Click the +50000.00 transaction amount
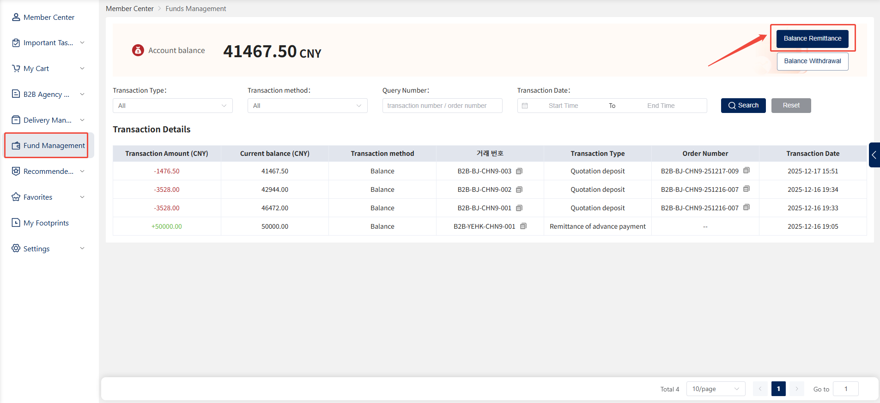Screen dimensions: 880x403 [167, 226]
